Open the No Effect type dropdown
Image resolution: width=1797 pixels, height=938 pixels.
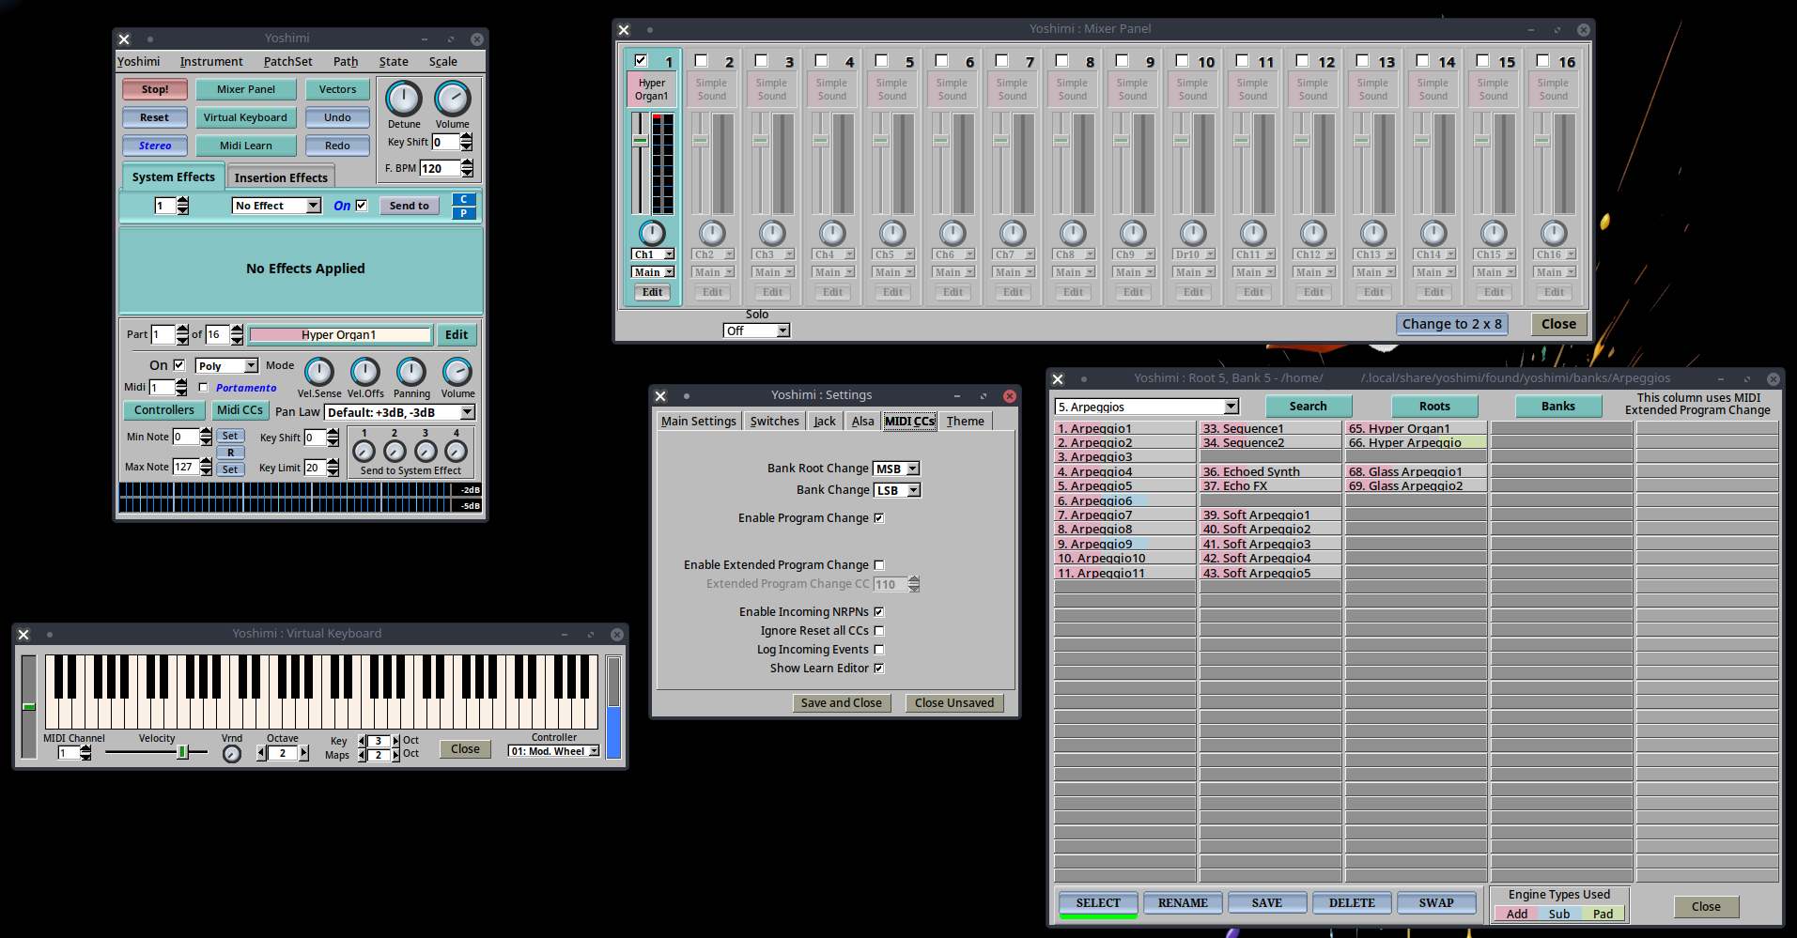(277, 206)
